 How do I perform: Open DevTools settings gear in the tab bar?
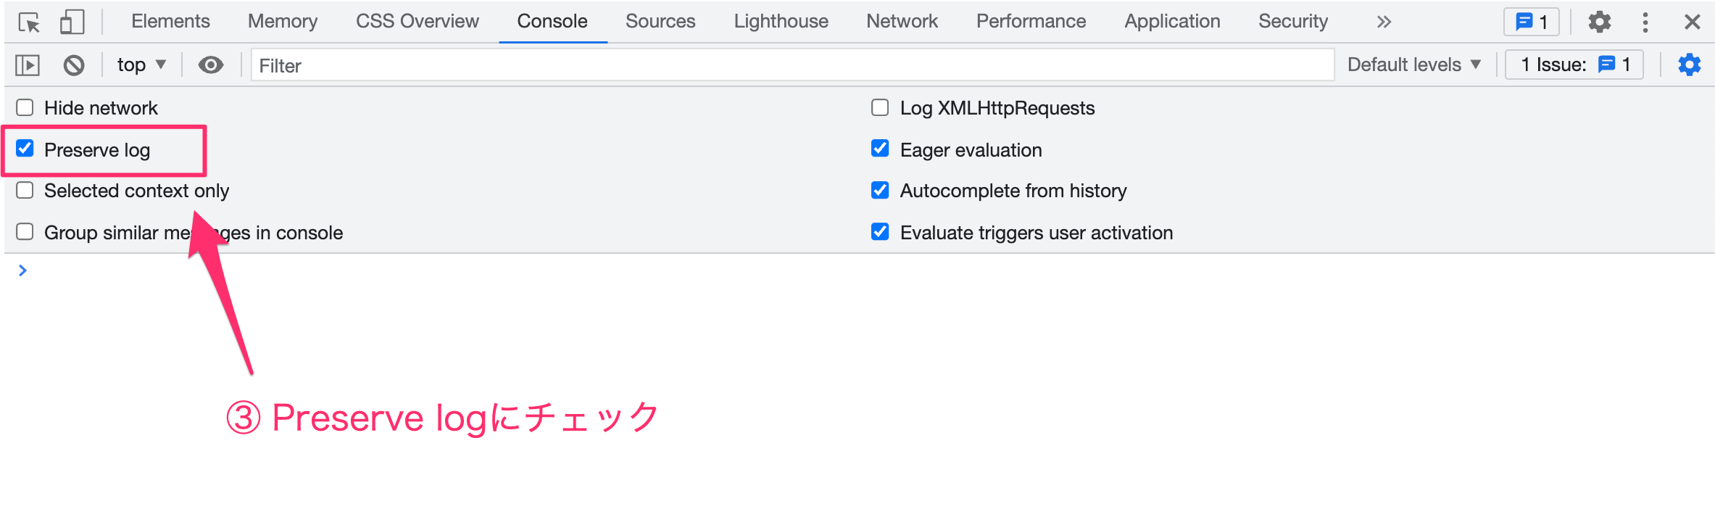[1599, 22]
